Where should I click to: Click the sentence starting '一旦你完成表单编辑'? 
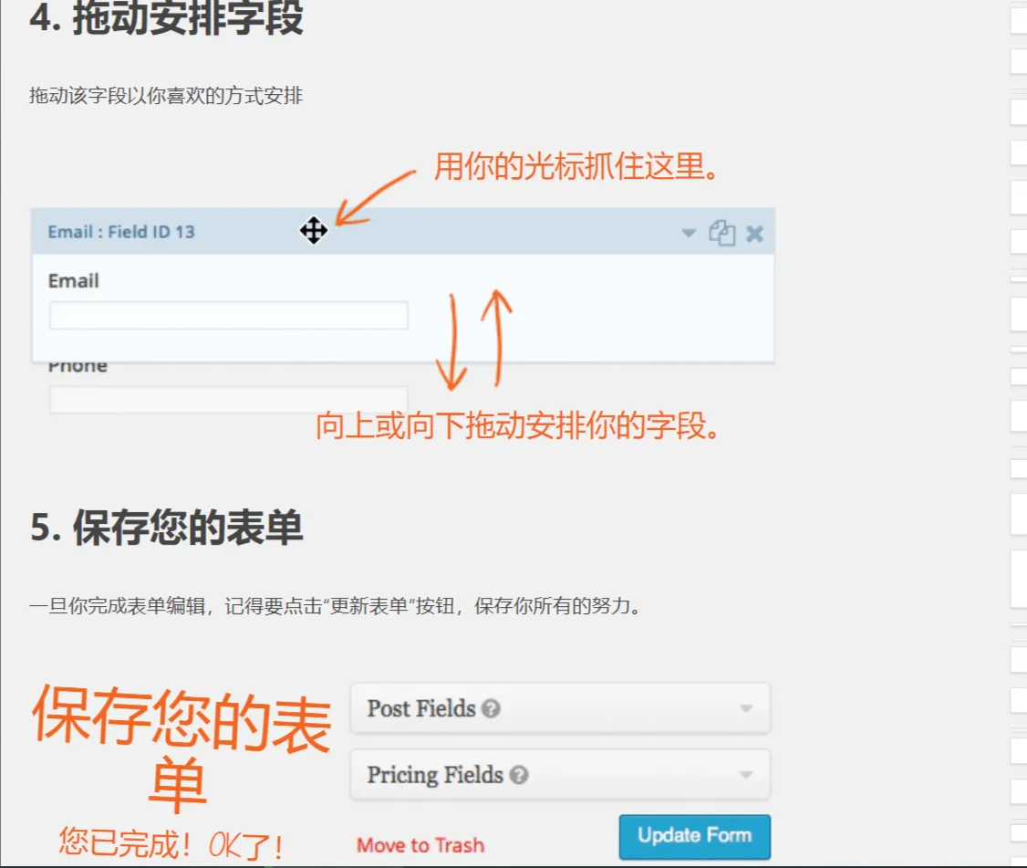click(336, 606)
